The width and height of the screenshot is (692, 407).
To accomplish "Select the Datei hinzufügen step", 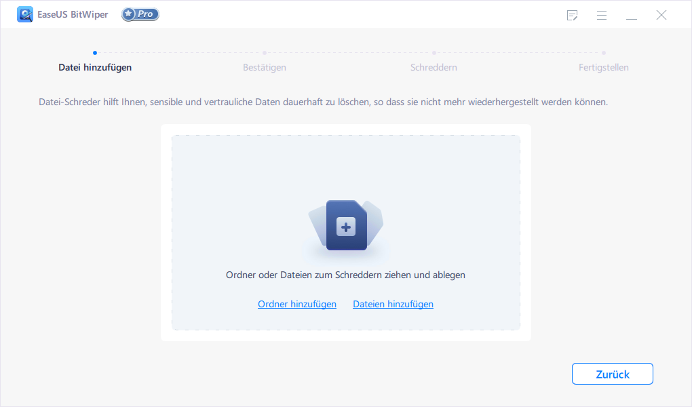I will tap(95, 67).
